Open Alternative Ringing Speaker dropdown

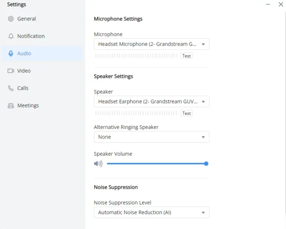pos(152,137)
